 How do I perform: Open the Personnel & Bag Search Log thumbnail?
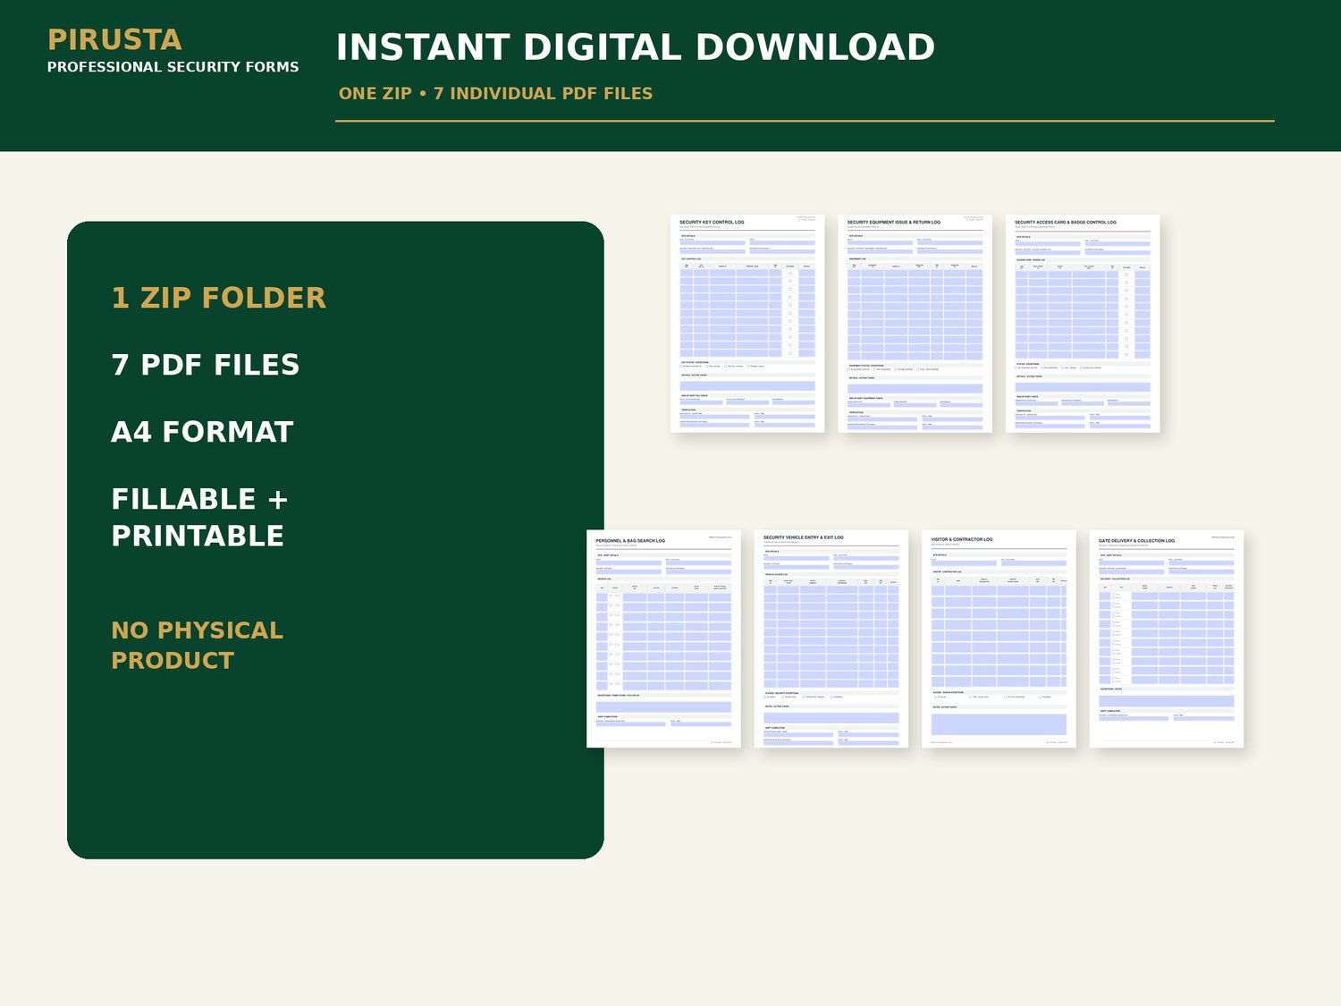click(663, 638)
